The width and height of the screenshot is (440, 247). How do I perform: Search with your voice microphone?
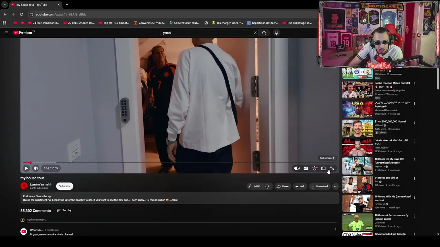coord(276,33)
